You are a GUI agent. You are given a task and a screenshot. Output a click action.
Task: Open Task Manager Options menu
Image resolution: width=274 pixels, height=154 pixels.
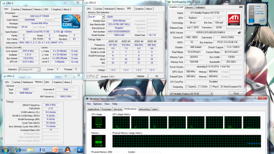97,104
